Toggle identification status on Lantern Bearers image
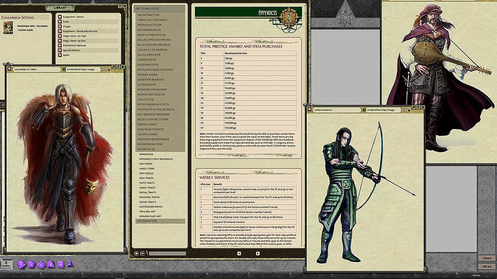This screenshot has height=279, width=497. [x=364, y=110]
